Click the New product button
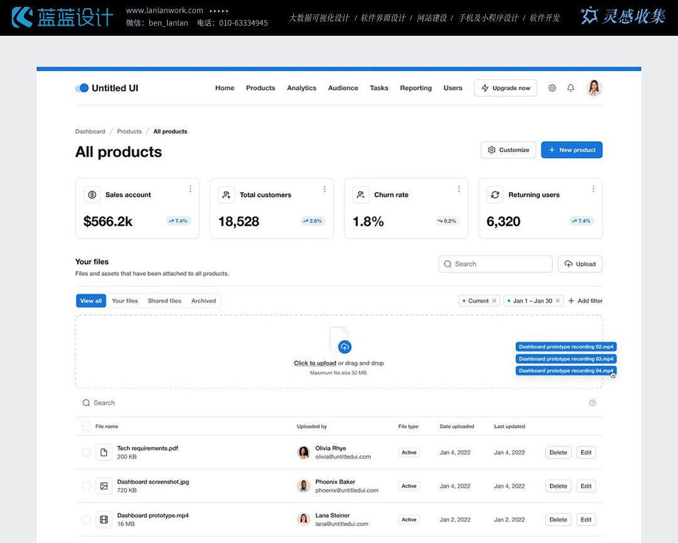The width and height of the screenshot is (678, 543). point(571,150)
